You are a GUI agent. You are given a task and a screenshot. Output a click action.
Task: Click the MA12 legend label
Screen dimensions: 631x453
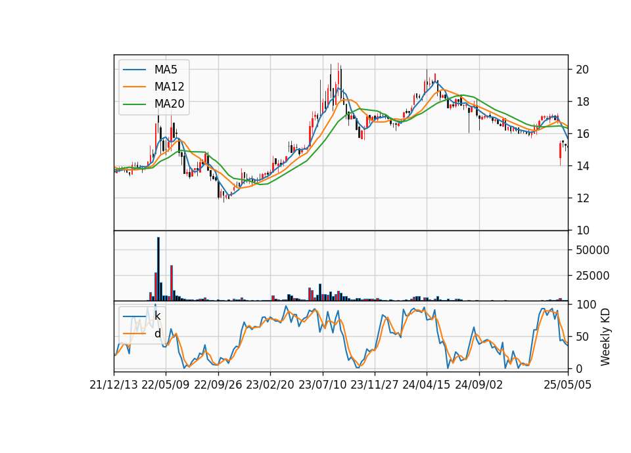[169, 87]
